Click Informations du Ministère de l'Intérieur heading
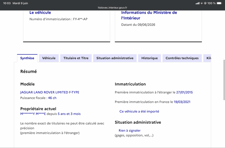Screen dimensions: 225x148 (149, 15)
